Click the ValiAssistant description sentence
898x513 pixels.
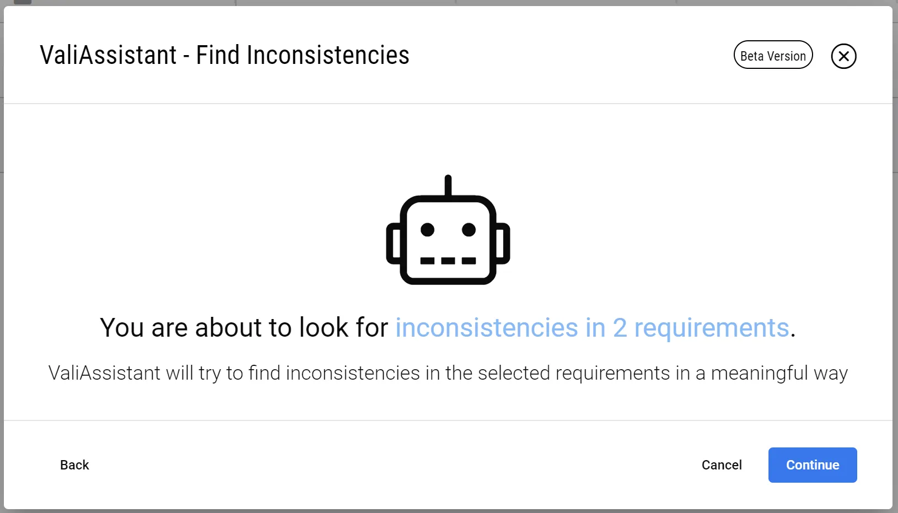pyautogui.click(x=448, y=373)
